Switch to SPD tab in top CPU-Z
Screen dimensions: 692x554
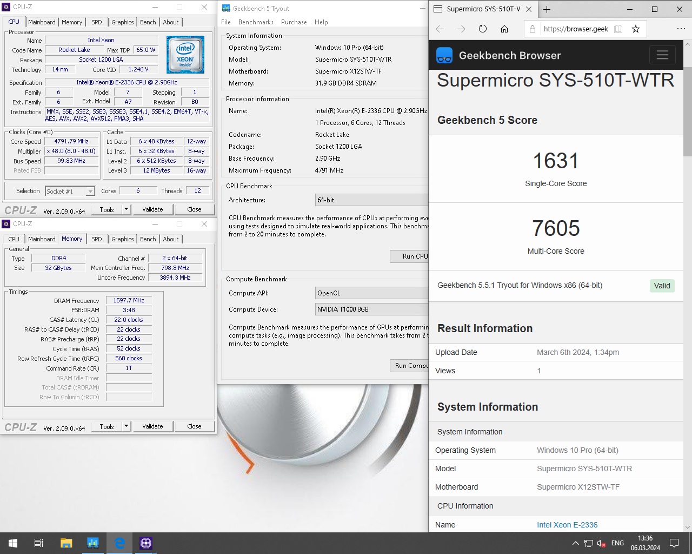97,22
